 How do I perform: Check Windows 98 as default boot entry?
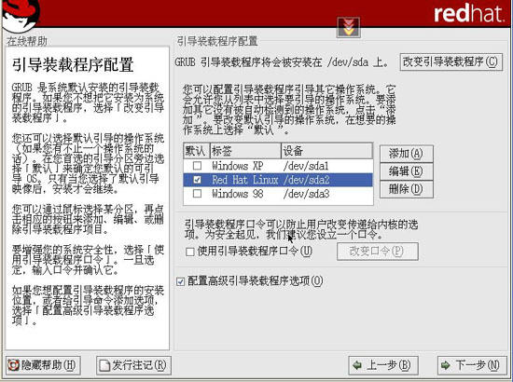[x=197, y=194]
